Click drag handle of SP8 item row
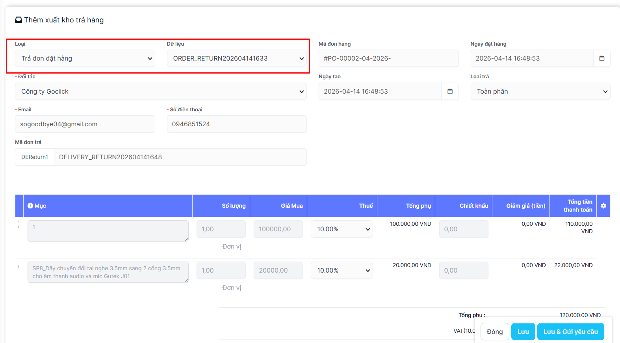The height and width of the screenshot is (343, 620). [17, 266]
